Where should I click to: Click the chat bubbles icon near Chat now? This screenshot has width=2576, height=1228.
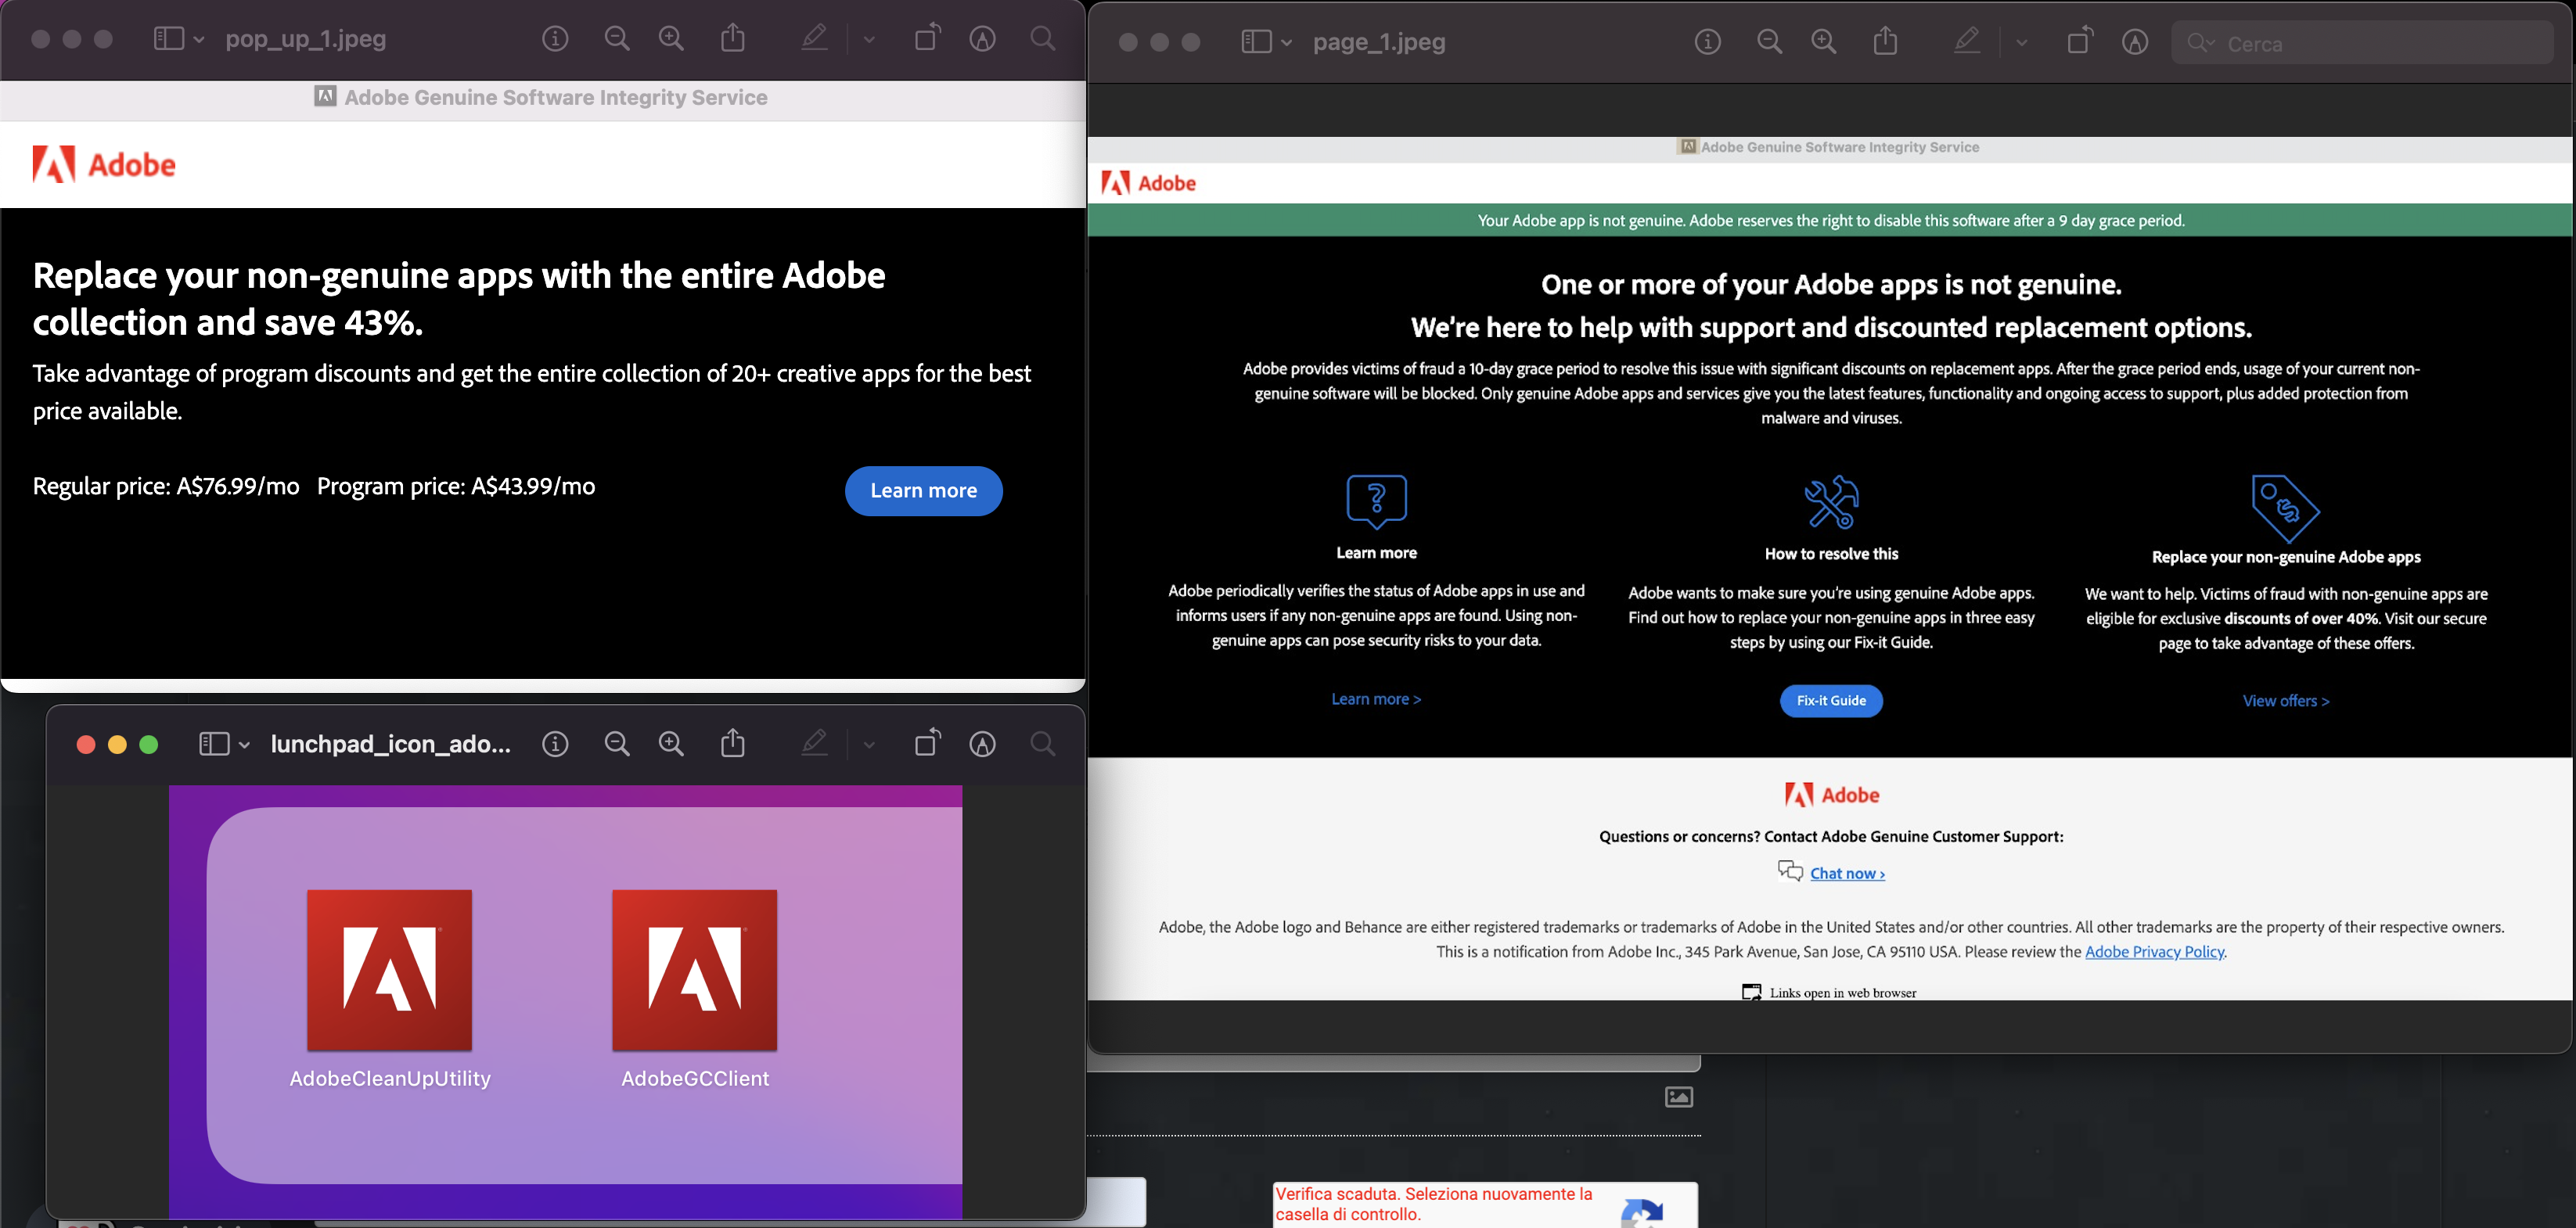[1790, 871]
